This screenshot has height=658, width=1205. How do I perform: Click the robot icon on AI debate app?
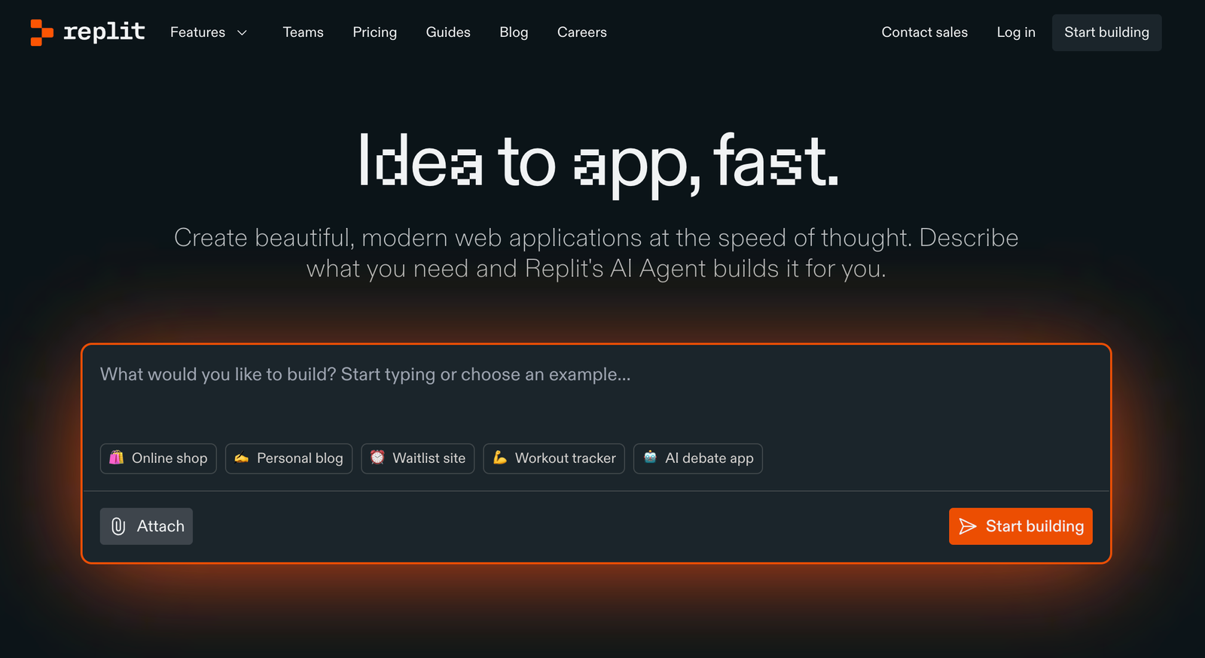(651, 457)
